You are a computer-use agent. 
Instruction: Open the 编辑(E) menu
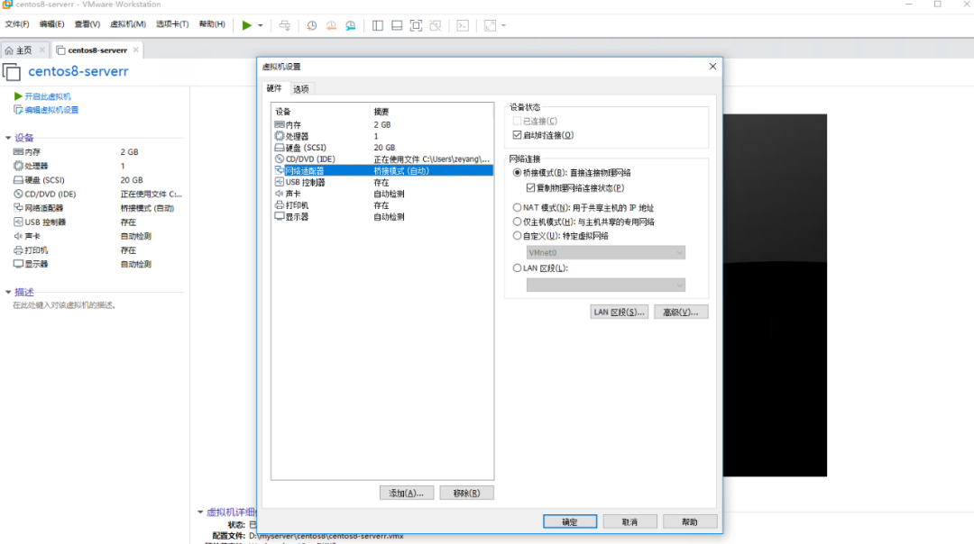[51, 24]
